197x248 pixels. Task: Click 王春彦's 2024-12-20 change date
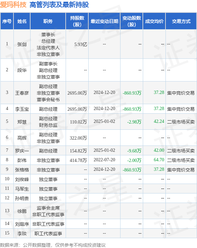point(104,92)
